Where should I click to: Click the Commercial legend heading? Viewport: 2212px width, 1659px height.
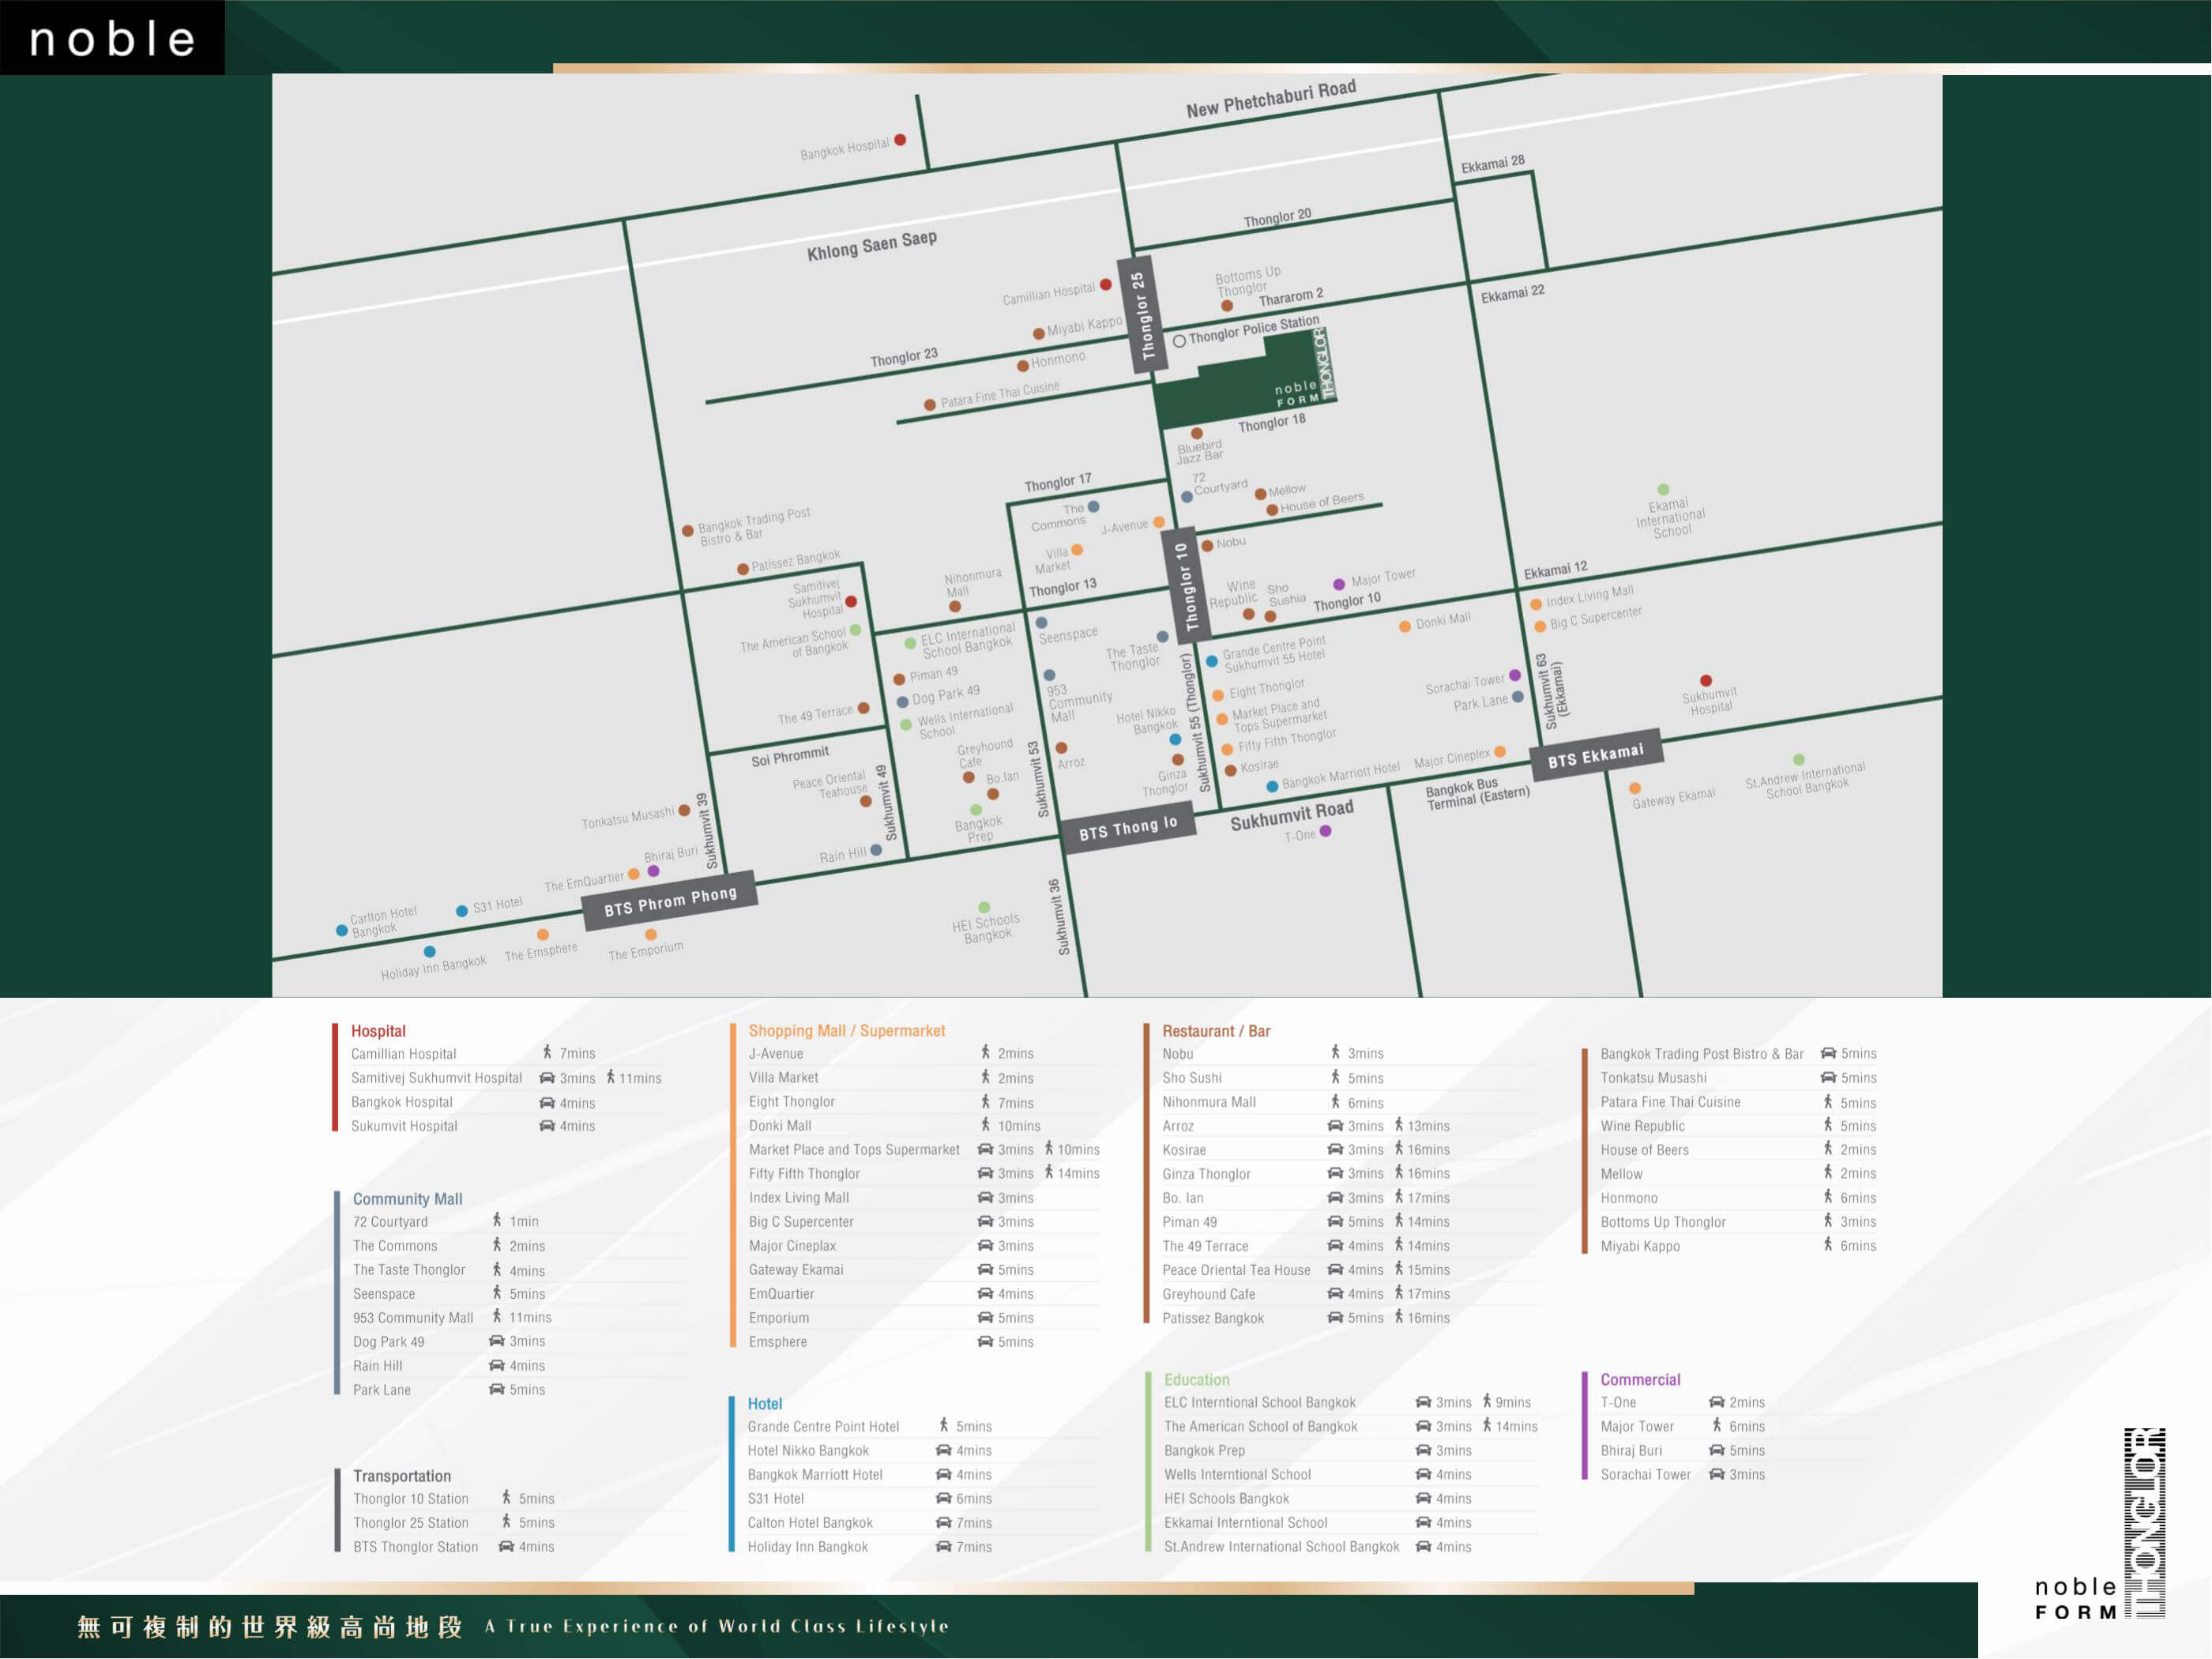point(1640,1380)
